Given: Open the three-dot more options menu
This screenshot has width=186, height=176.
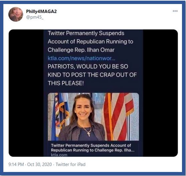Looking at the screenshot, I should (175, 11).
